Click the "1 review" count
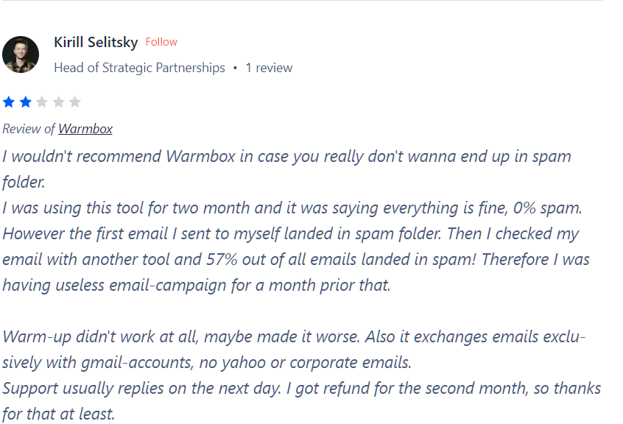Image resolution: width=623 pixels, height=424 pixels. tap(269, 68)
